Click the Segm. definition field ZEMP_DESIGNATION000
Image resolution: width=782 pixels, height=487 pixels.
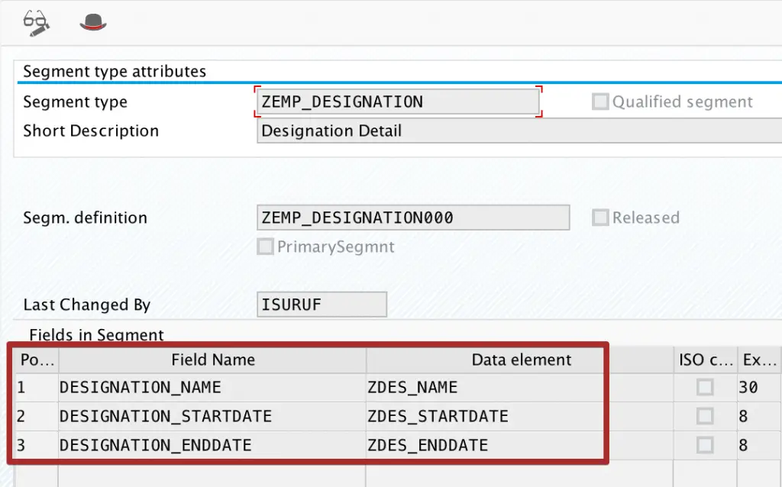413,218
